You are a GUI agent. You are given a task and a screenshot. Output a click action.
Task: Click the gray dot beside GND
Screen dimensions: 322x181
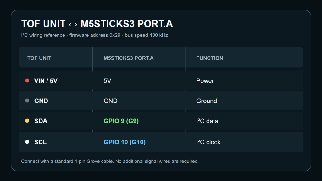(x=27, y=101)
